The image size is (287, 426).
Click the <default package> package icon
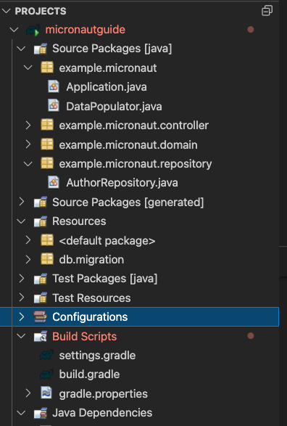pos(47,240)
